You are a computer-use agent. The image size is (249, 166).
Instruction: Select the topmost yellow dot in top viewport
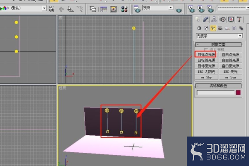pyautogui.click(x=16, y=22)
